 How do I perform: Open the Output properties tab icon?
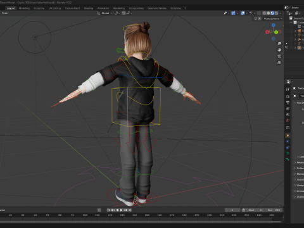tap(288, 103)
